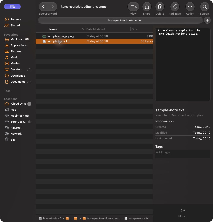Open Search in the toolbar
Viewport: 213px width, 222px height.
(204, 7)
